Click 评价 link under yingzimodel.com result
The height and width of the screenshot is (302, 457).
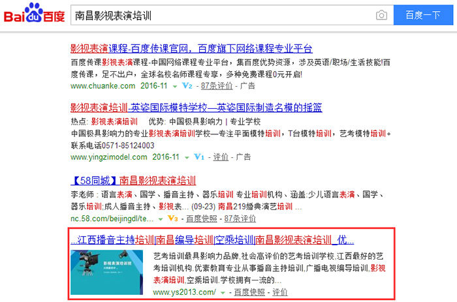tap(221, 157)
